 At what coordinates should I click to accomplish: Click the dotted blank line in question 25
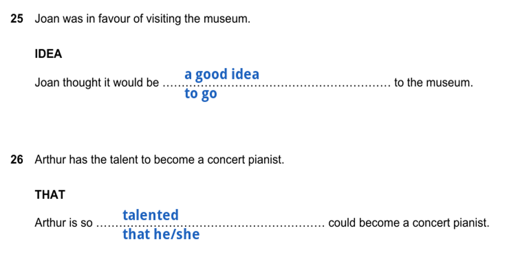pos(276,86)
